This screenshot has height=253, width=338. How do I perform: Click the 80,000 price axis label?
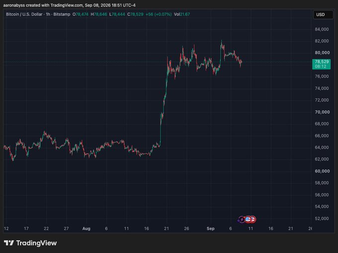click(322, 53)
